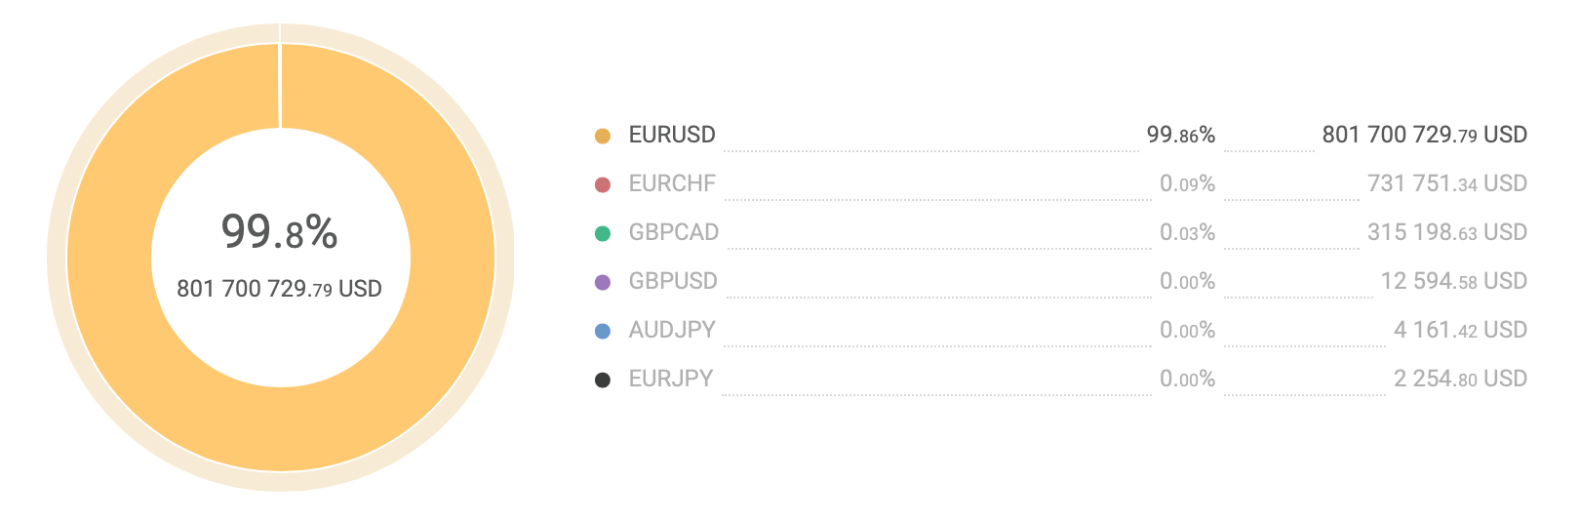Click the 99.8% center percentage
Image resolution: width=1580 pixels, height=521 pixels.
279,232
